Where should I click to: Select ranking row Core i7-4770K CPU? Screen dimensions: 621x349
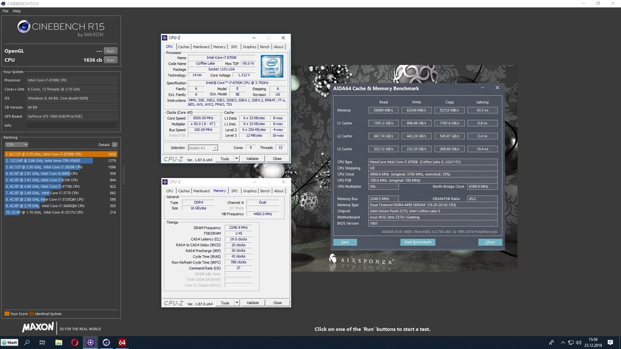(61, 187)
